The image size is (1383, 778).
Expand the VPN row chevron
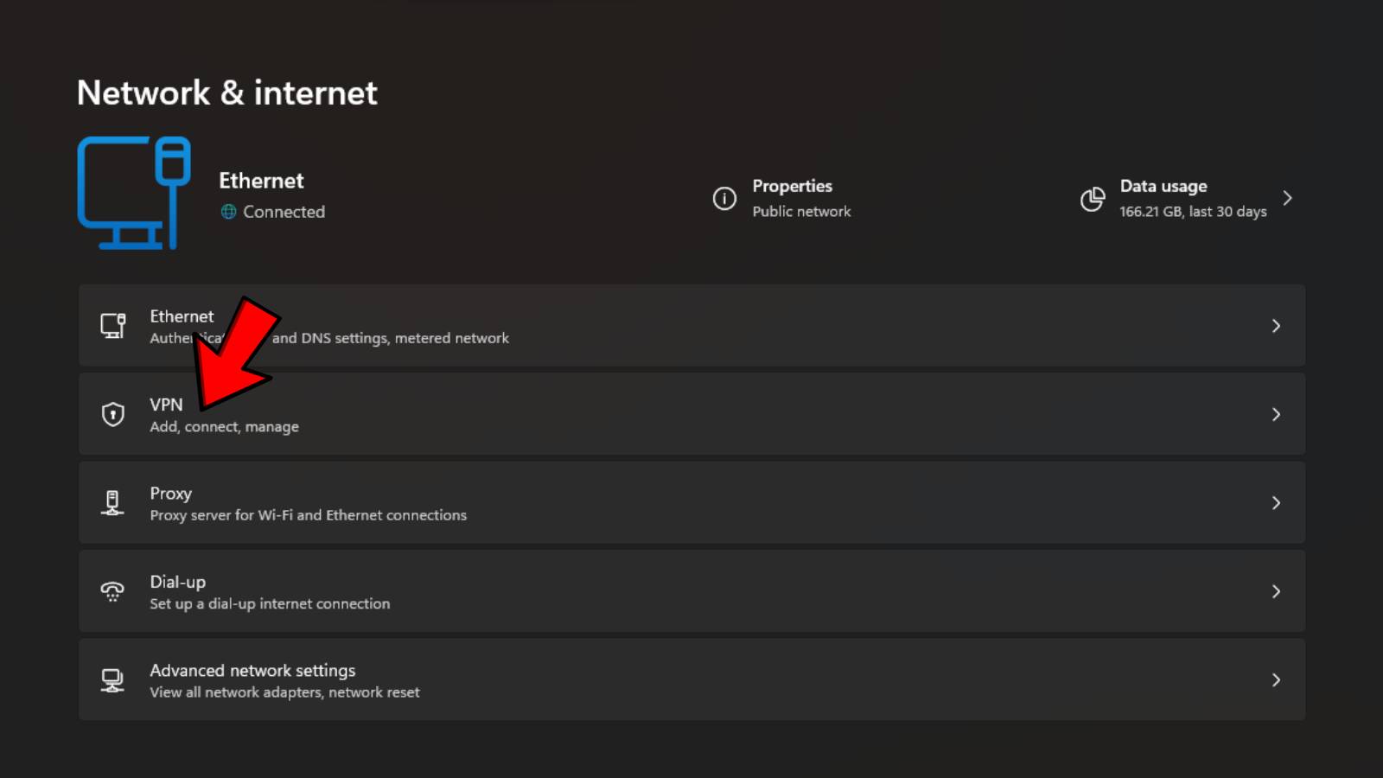tap(1277, 414)
